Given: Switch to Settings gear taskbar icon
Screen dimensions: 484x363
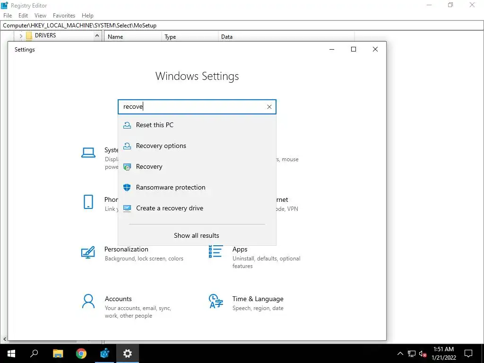Looking at the screenshot, I should coord(128,354).
